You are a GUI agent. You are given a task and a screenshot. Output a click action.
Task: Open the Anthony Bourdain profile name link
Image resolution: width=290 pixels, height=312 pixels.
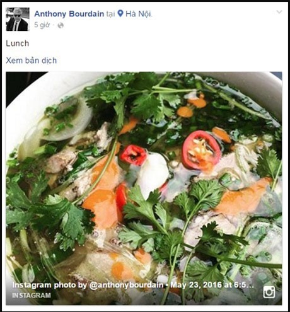tap(69, 14)
